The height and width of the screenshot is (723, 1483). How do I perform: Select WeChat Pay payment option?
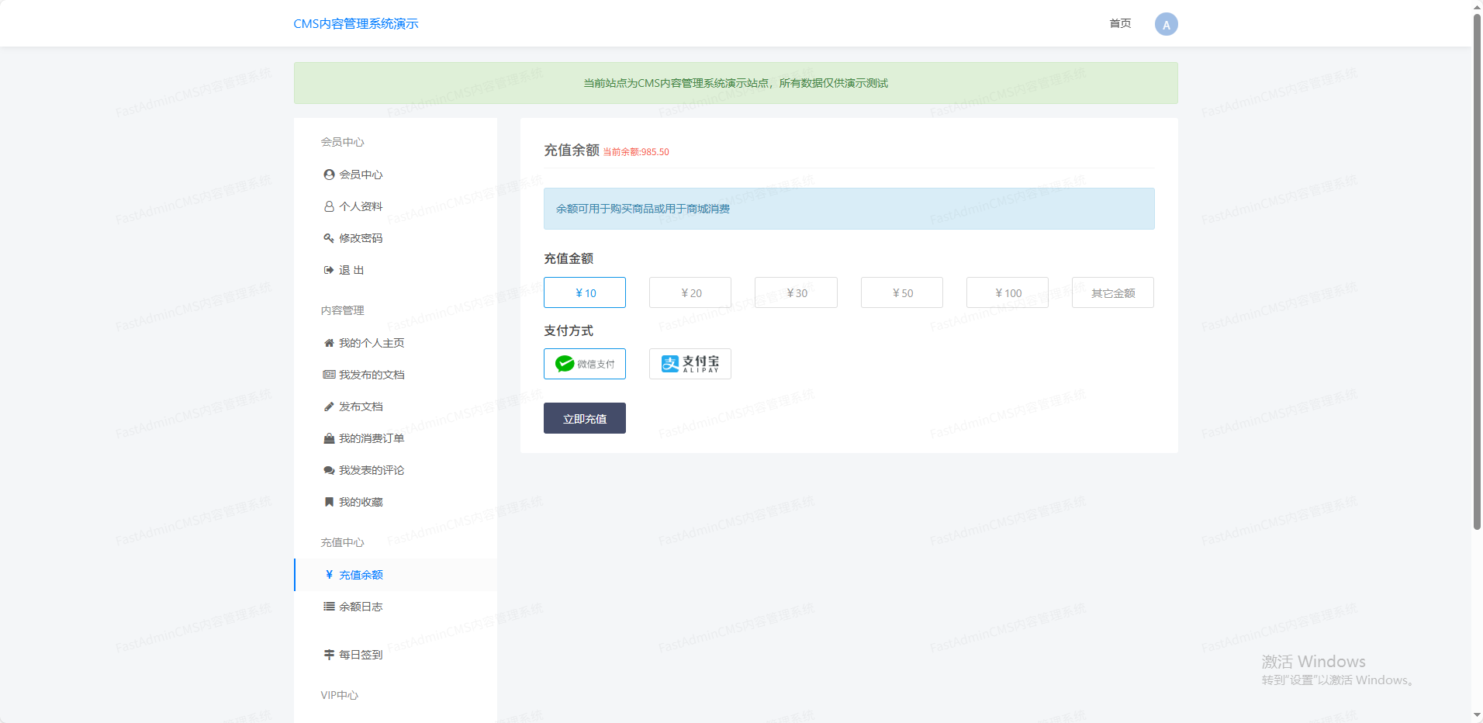tap(585, 364)
